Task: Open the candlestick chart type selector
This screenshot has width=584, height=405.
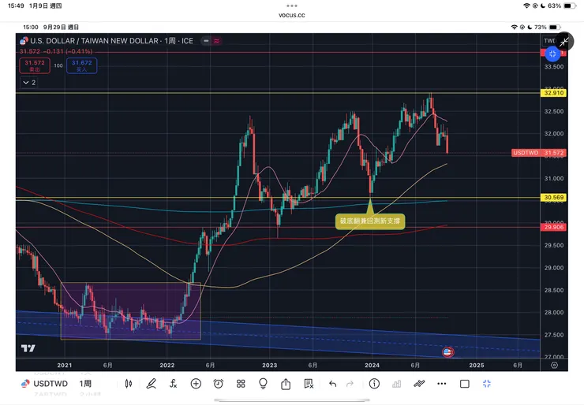Action: click(x=129, y=384)
